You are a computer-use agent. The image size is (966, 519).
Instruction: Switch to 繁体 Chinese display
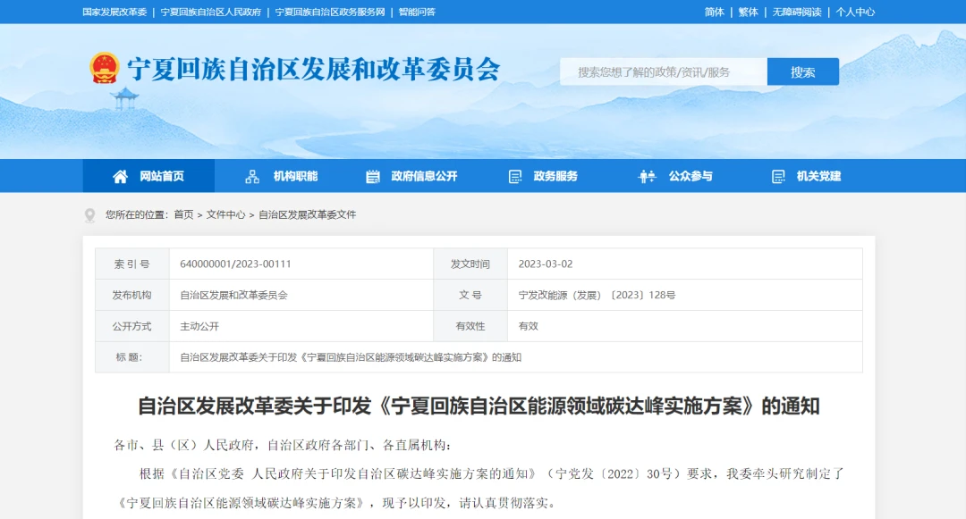click(x=748, y=13)
